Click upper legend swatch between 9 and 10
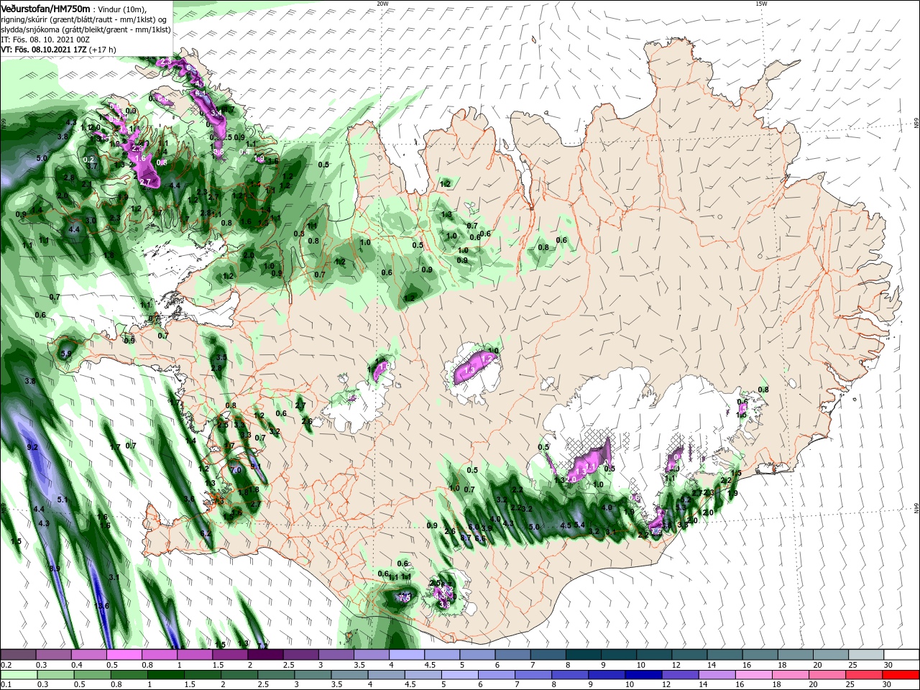 click(x=618, y=654)
